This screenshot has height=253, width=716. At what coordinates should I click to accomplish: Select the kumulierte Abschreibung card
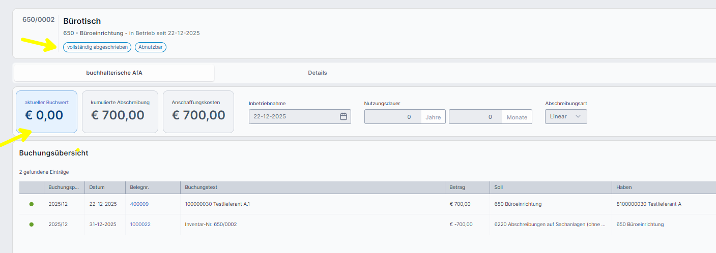click(120, 112)
